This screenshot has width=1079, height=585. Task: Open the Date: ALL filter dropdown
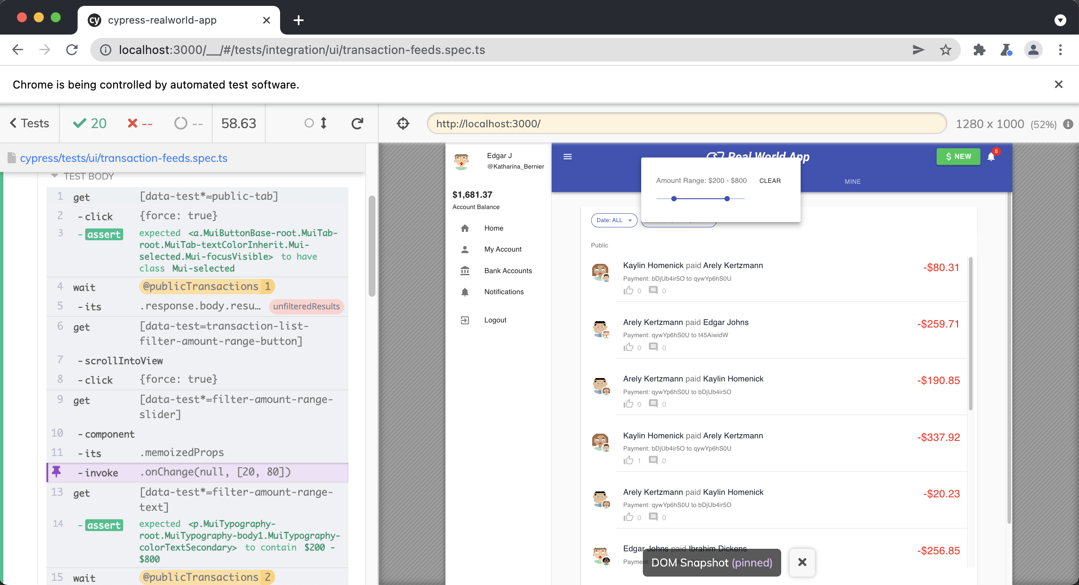pos(614,220)
